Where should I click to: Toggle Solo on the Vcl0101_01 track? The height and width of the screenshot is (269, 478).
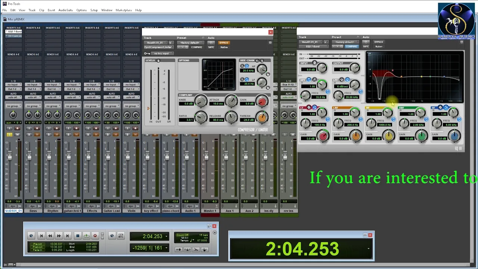tap(9, 134)
